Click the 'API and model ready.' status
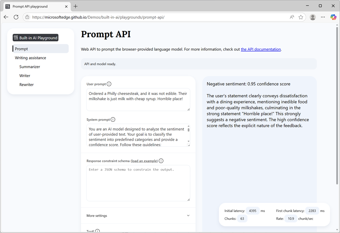340x233 pixels. [100, 64]
